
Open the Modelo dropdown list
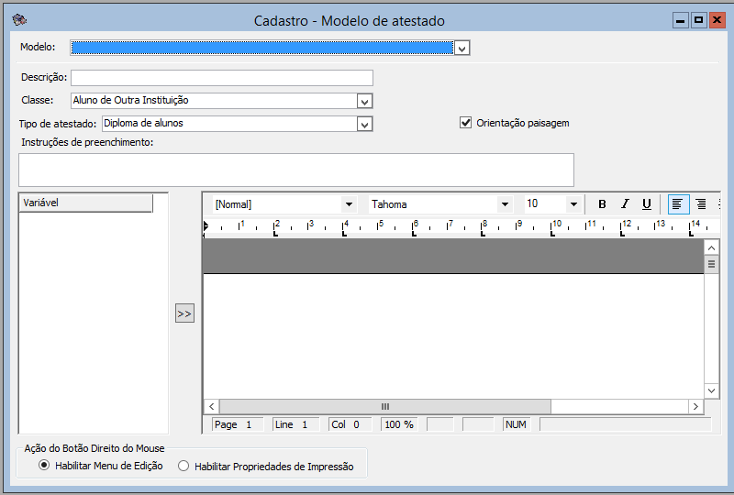462,48
